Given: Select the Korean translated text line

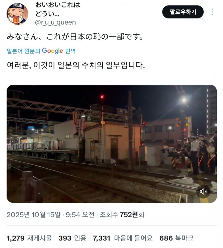Looking at the screenshot, I should point(76,65).
